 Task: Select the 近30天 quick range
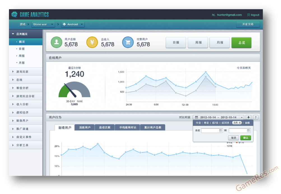point(225,123)
